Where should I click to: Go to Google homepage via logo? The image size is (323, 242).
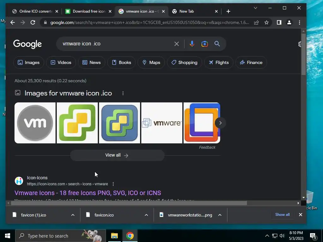(x=27, y=44)
